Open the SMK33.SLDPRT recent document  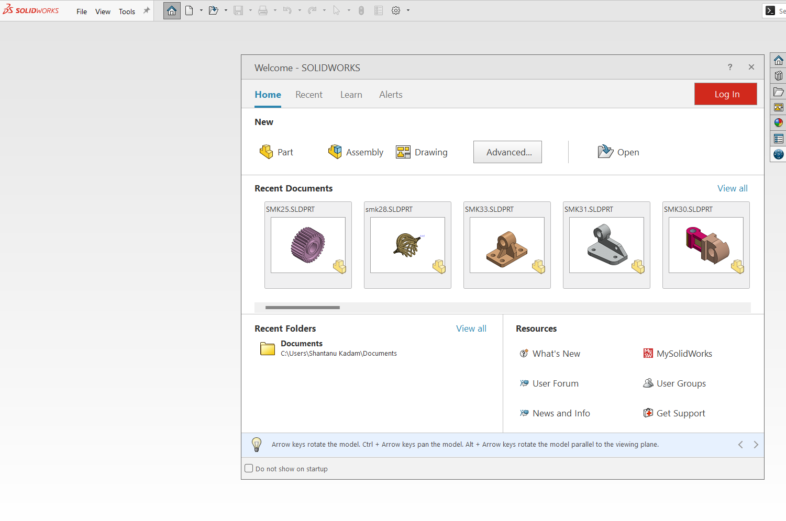tap(507, 245)
